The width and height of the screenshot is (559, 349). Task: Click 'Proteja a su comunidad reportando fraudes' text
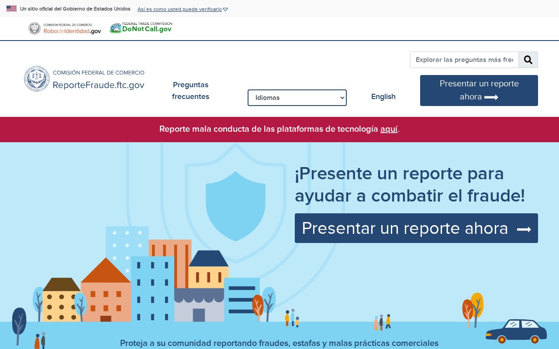(279, 343)
